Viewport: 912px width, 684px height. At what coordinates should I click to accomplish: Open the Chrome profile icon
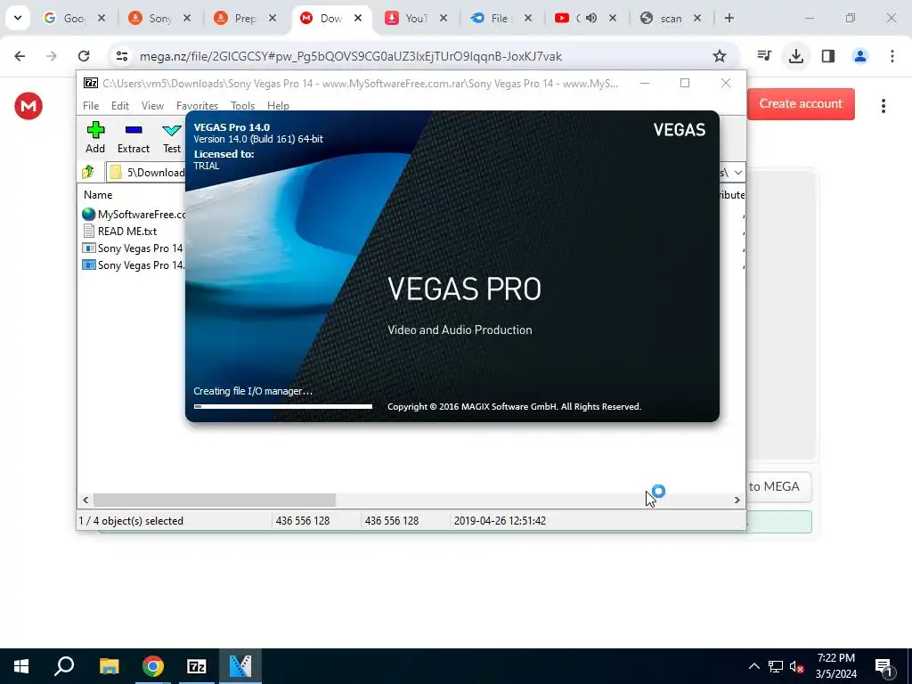[859, 56]
